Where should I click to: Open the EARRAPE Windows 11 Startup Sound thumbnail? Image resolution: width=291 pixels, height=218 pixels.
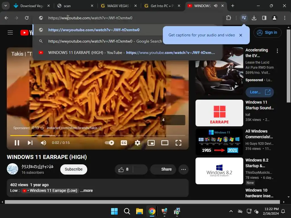[x=219, y=113]
